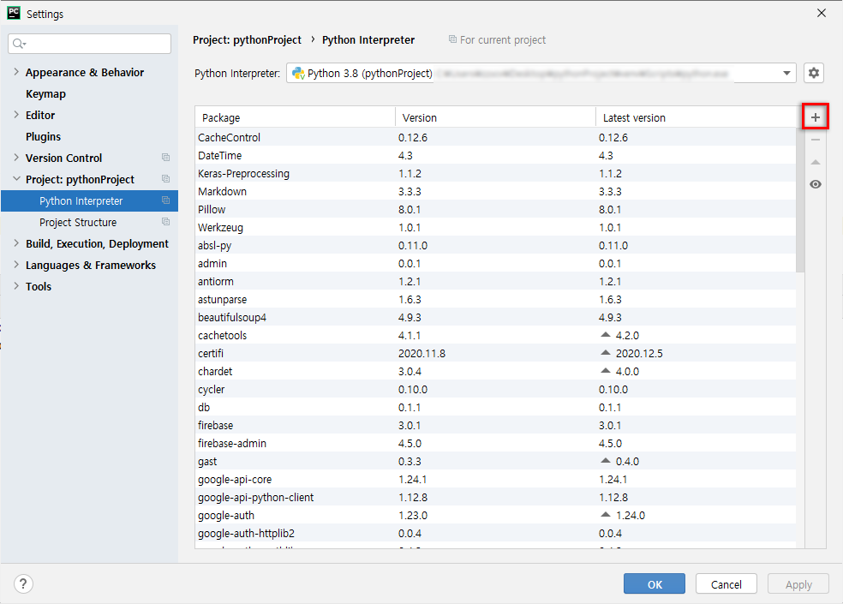This screenshot has height=604, width=843.
Task: Click the PyCharm logo in the title bar
Action: coord(14,14)
